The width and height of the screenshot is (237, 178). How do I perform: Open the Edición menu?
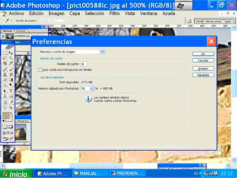[36, 13]
